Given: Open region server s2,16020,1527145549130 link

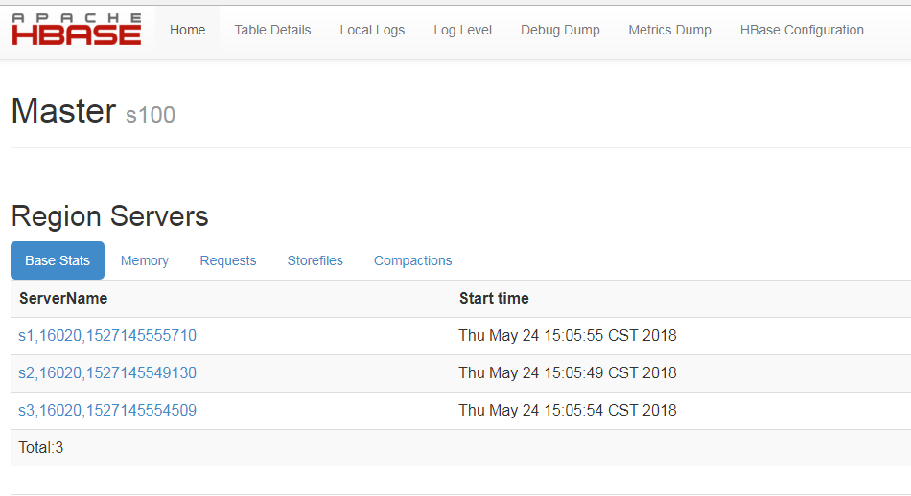Looking at the screenshot, I should click(107, 373).
